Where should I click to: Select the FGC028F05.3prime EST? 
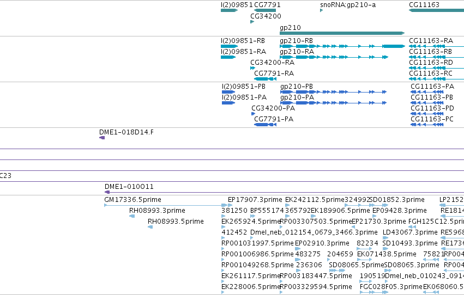tap(374, 293)
